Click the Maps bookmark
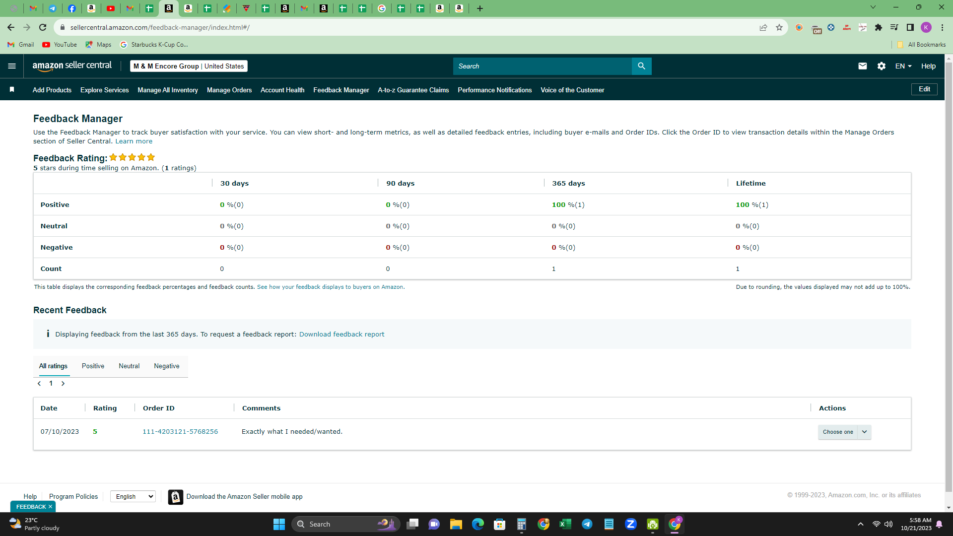The image size is (953, 536). pyautogui.click(x=98, y=45)
